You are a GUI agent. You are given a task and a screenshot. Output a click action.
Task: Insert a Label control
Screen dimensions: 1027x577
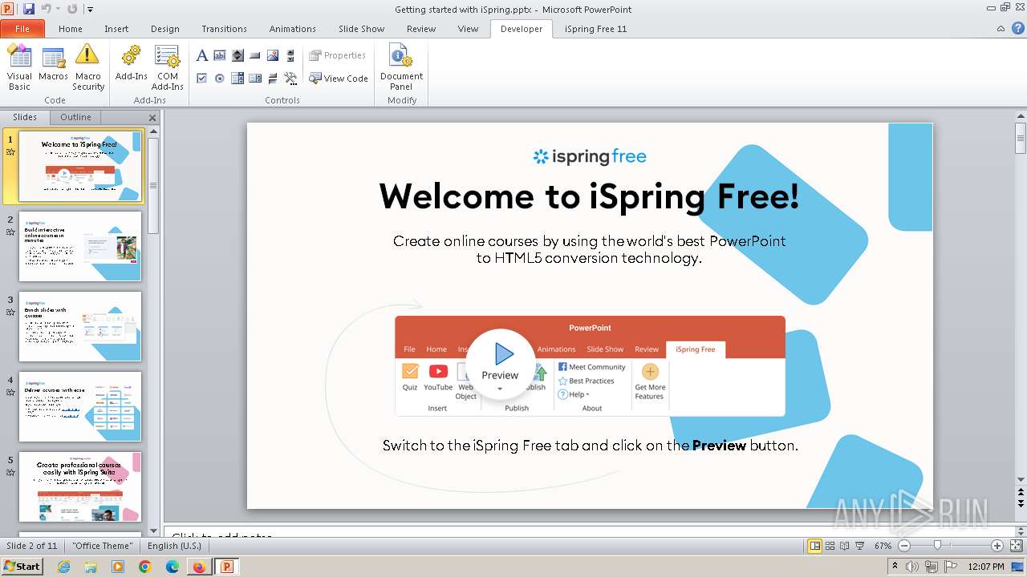(x=202, y=55)
